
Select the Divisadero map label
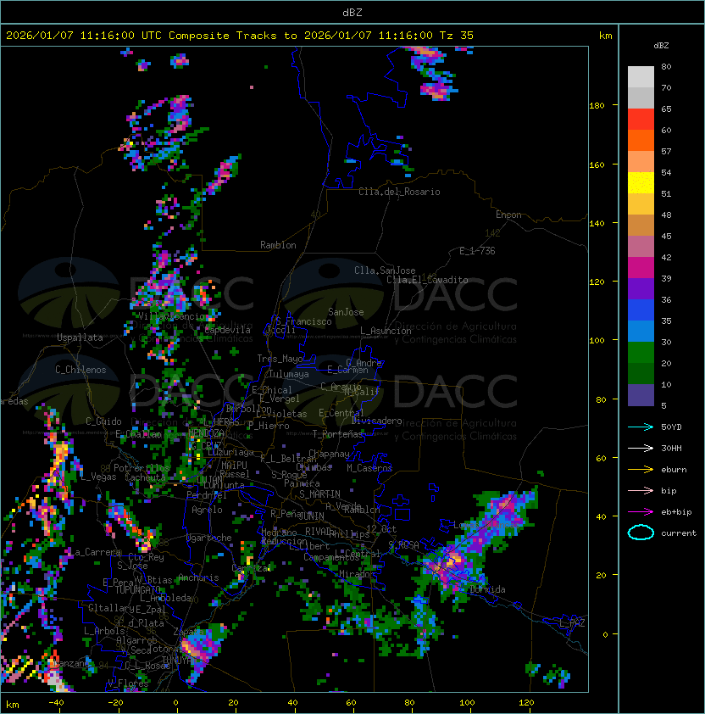click(377, 421)
